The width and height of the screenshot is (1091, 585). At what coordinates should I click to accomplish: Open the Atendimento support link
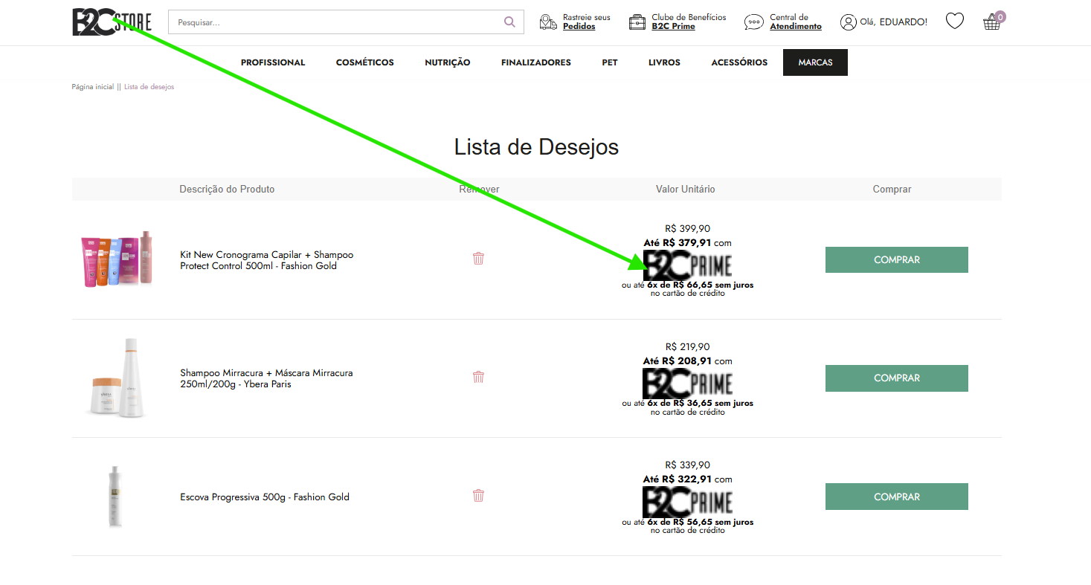[796, 26]
